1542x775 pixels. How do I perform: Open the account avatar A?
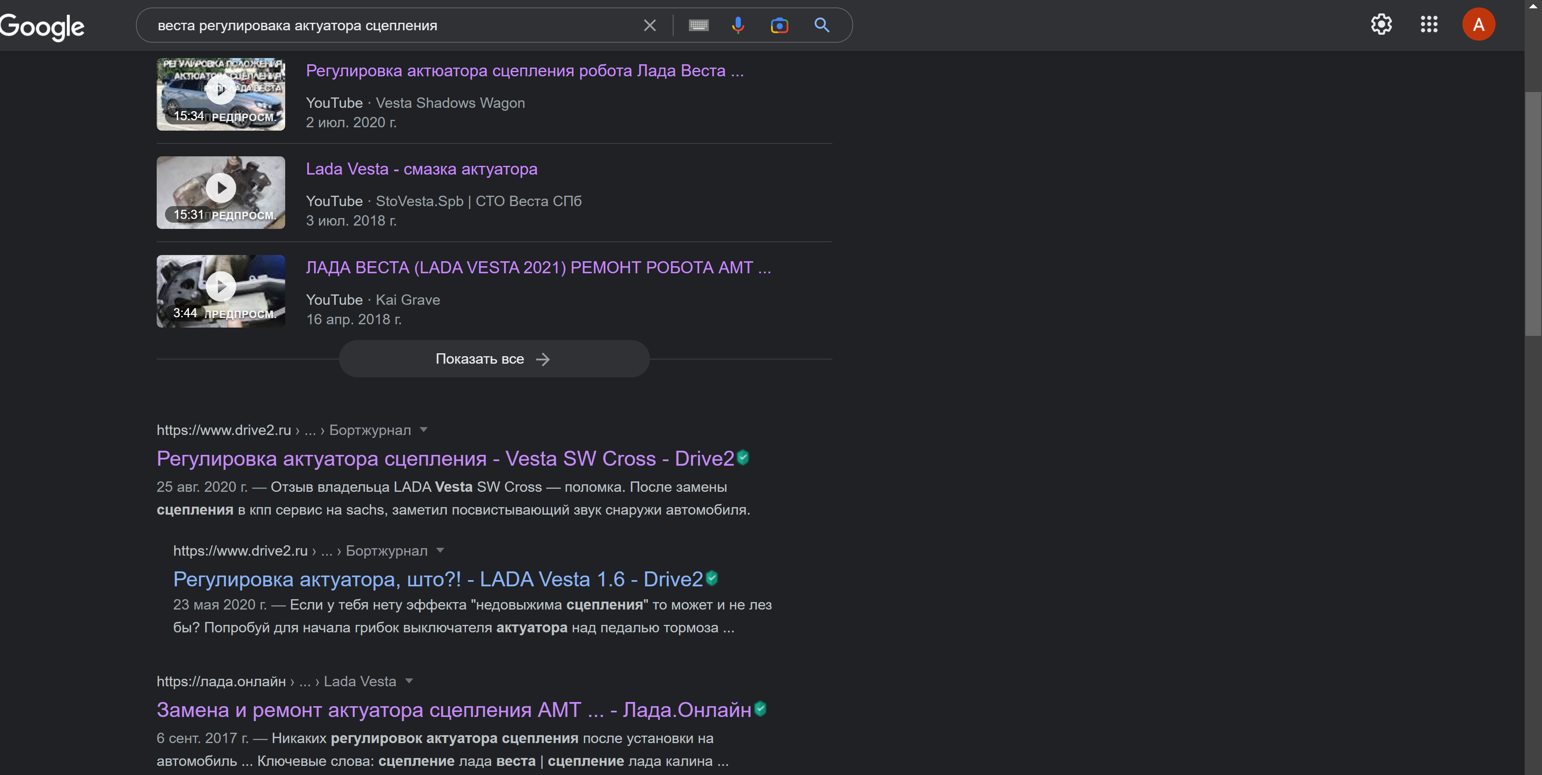1478,24
